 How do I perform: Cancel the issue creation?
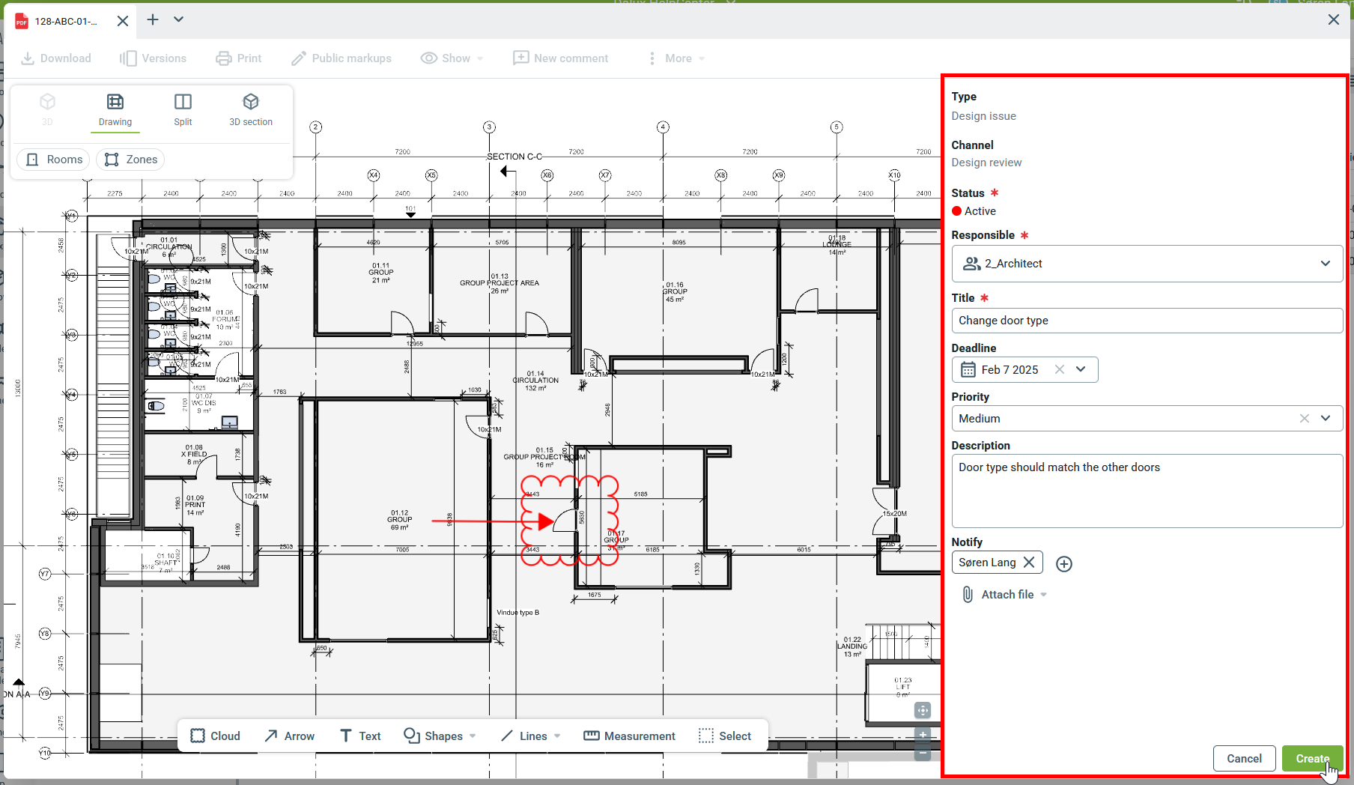pos(1244,758)
